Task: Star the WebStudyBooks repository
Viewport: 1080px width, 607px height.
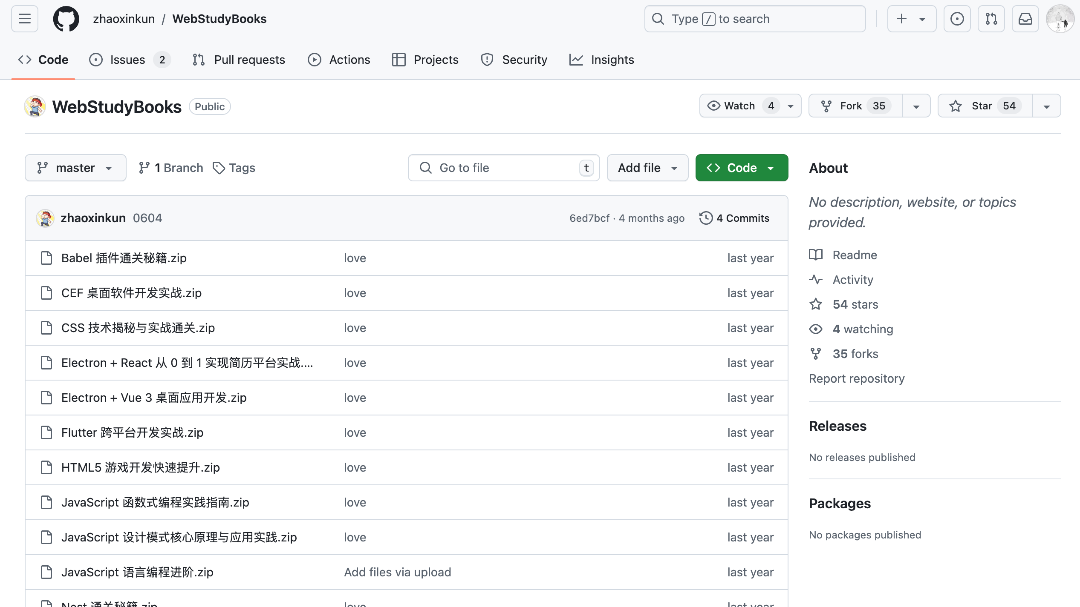Action: (985, 106)
